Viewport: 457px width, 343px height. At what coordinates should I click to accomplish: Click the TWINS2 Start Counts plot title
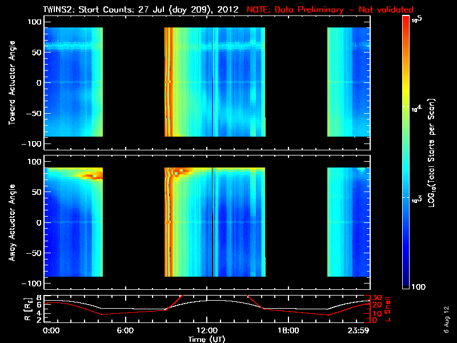point(141,10)
